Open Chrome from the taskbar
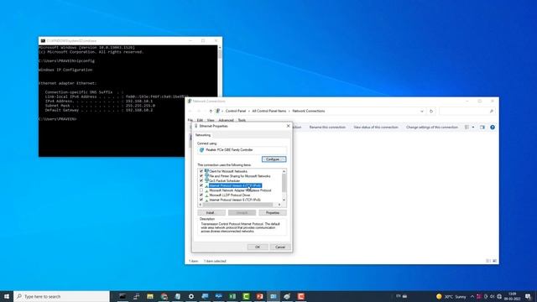This screenshot has width=537, height=302. pyautogui.click(x=164, y=296)
